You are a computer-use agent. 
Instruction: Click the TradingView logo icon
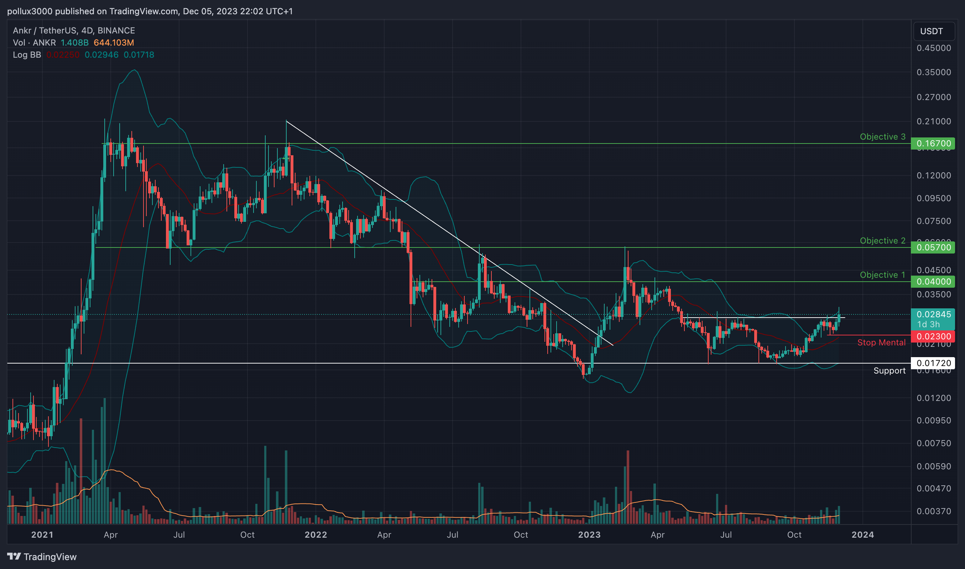click(x=14, y=556)
